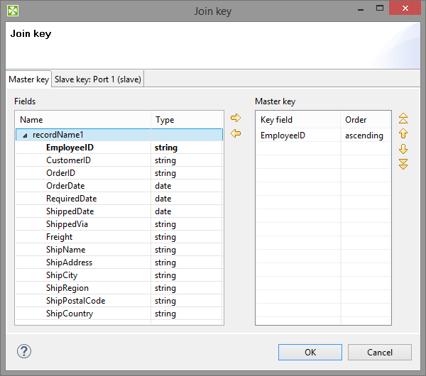The width and height of the screenshot is (426, 376).
Task: Open the Slave key: Port 1 tab
Action: [x=98, y=79]
